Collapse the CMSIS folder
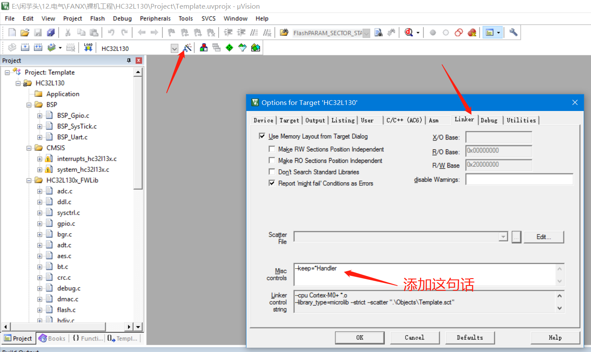 click(29, 148)
